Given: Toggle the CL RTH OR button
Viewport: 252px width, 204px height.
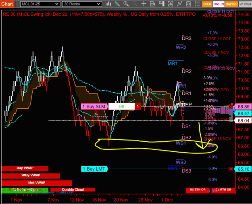Looking at the screenshot, I should [223, 190].
